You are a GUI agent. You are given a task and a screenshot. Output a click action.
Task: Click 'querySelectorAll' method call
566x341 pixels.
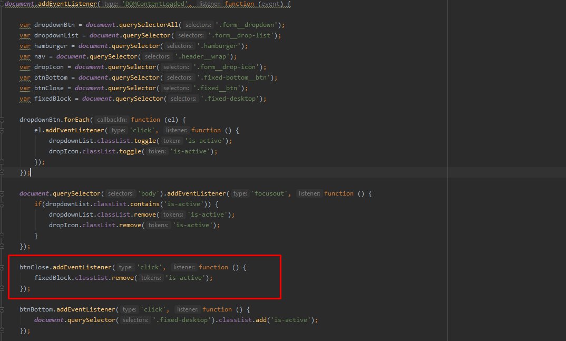tap(149, 25)
